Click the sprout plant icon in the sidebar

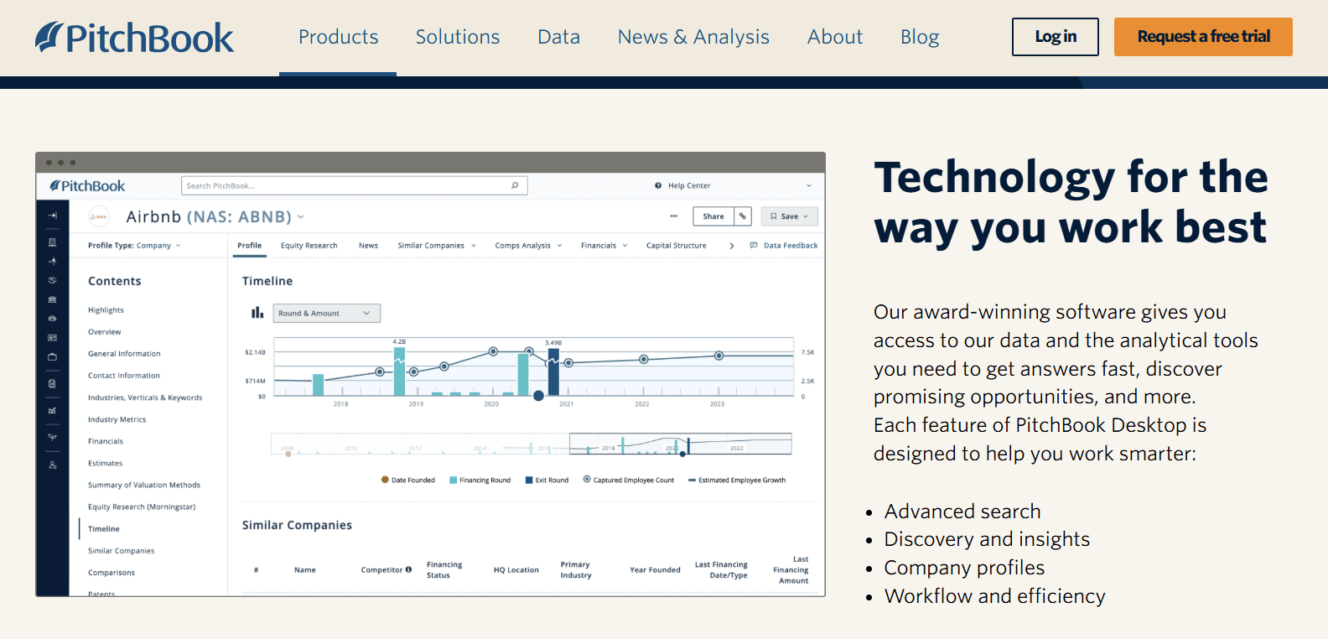52,437
